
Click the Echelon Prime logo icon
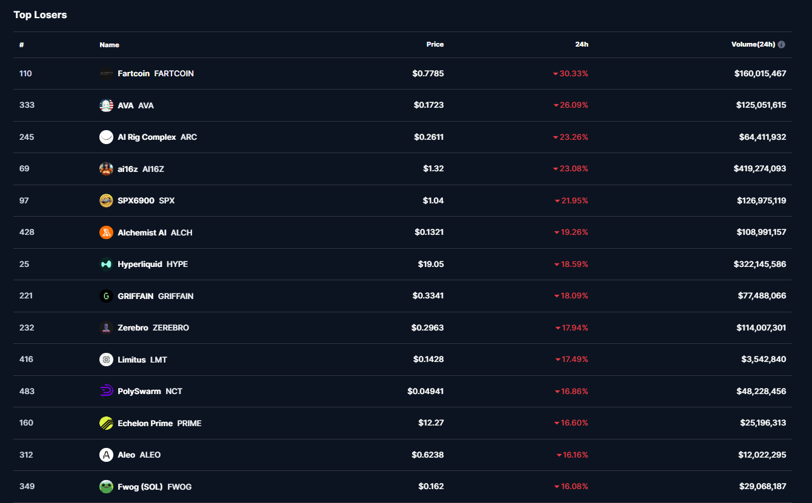pyautogui.click(x=106, y=423)
